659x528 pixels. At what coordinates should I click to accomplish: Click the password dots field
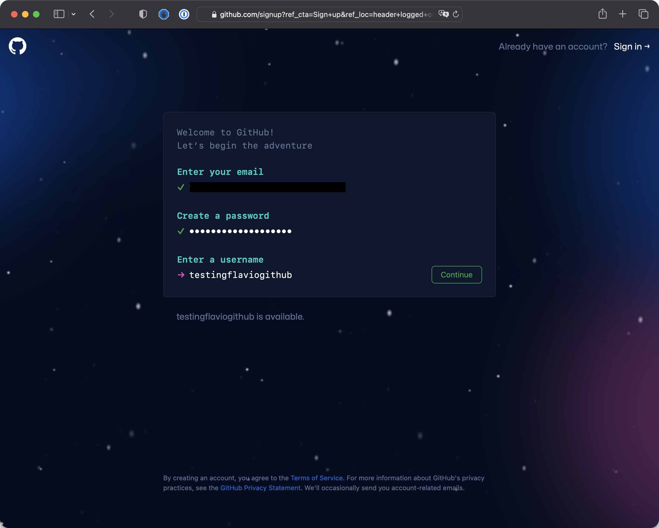[x=241, y=231]
